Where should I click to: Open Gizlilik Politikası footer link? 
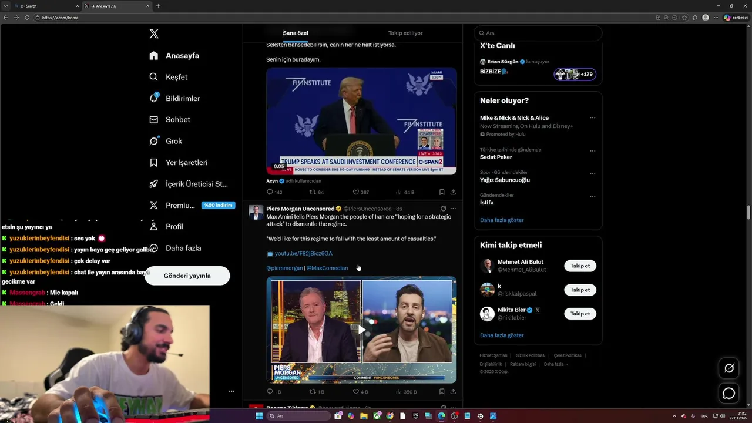pos(531,355)
